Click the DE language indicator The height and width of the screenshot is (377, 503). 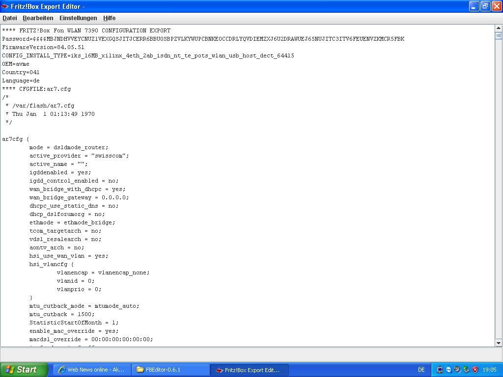(x=421, y=370)
